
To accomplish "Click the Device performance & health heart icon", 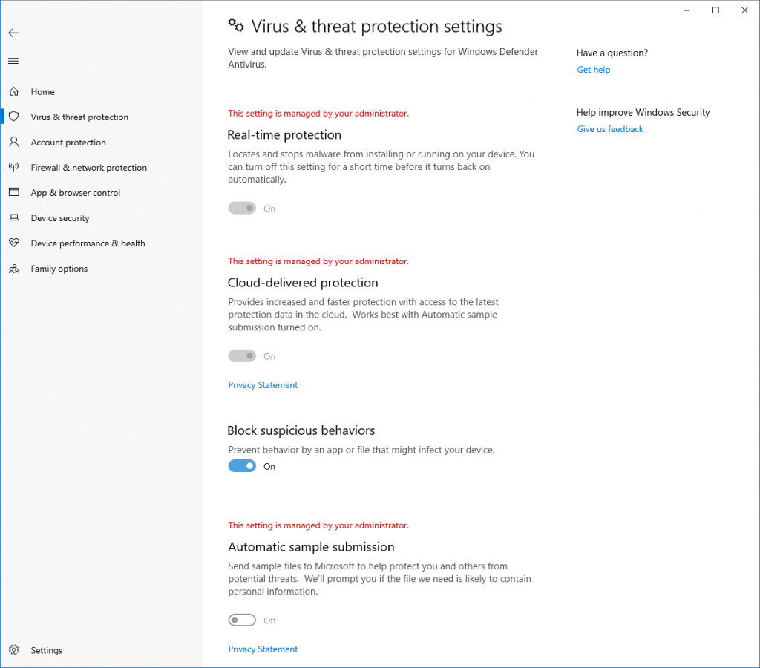I will [x=13, y=243].
